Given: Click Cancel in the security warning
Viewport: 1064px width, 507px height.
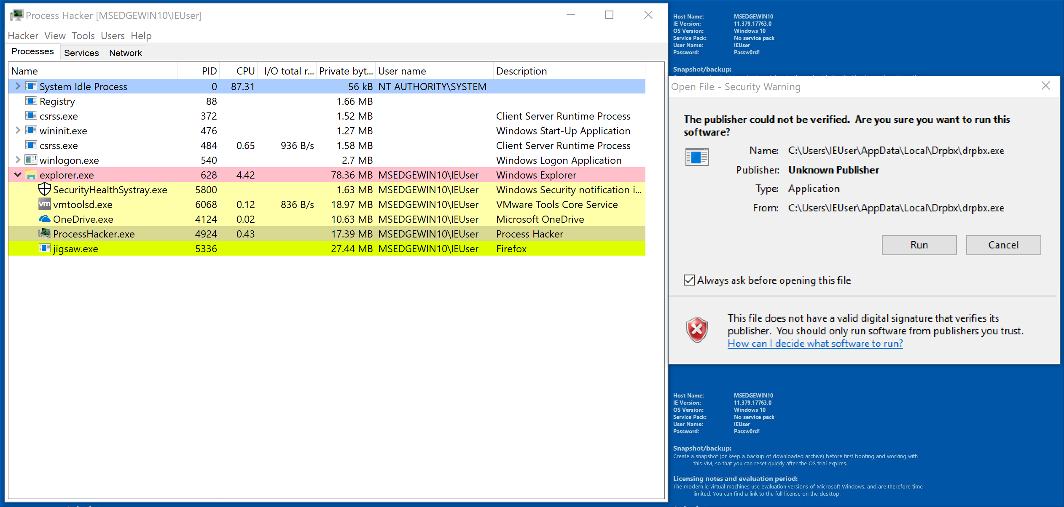Looking at the screenshot, I should [x=1003, y=245].
